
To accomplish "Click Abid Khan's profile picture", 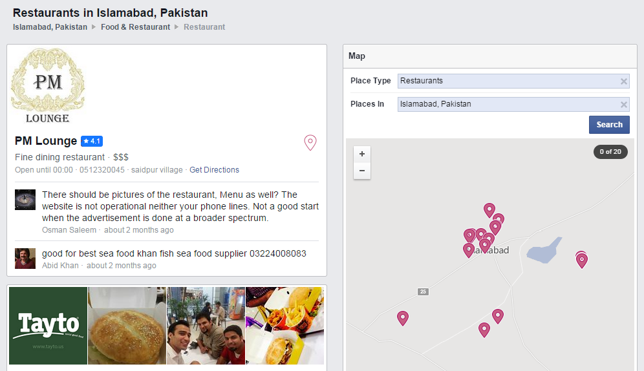I will tap(25, 259).
